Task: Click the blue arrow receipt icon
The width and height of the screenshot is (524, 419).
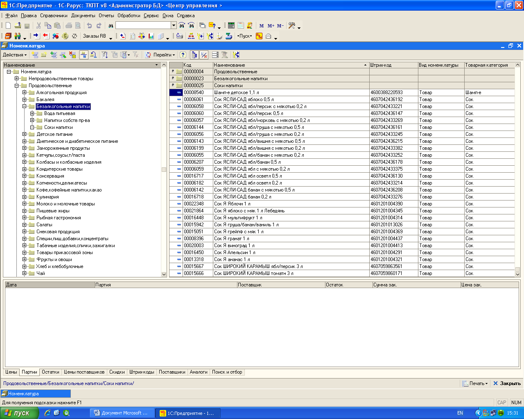Action: tap(36, 36)
